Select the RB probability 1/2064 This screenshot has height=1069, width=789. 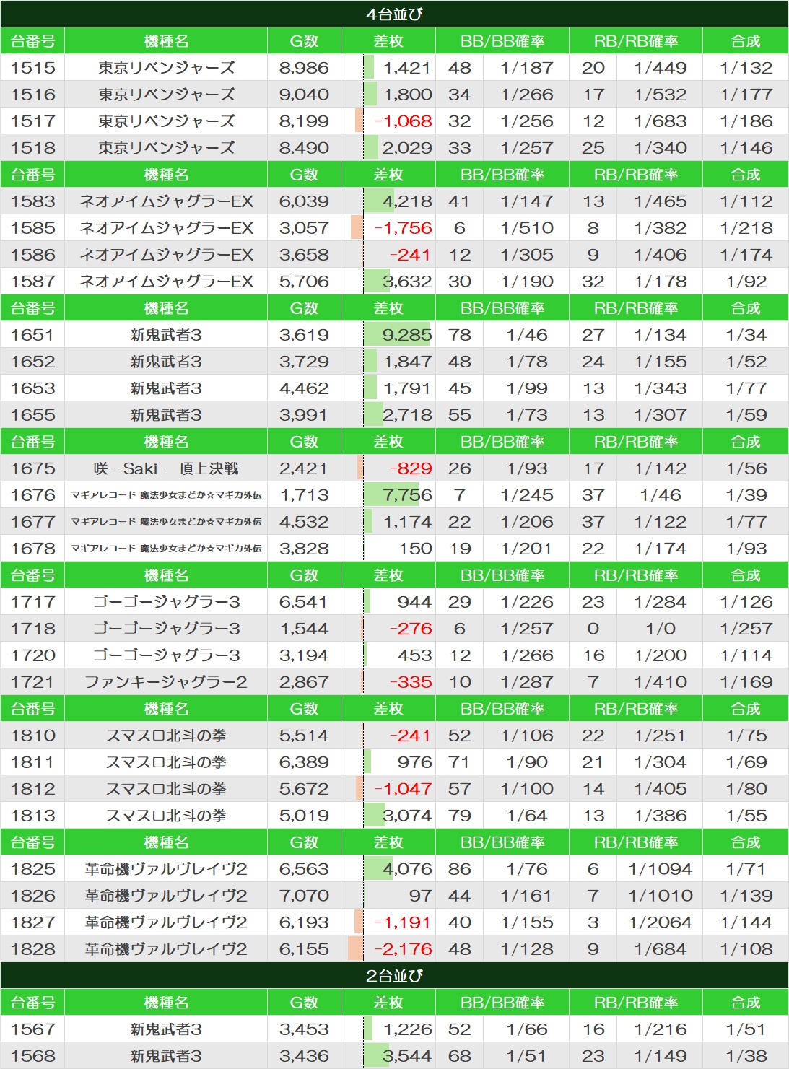(x=661, y=922)
